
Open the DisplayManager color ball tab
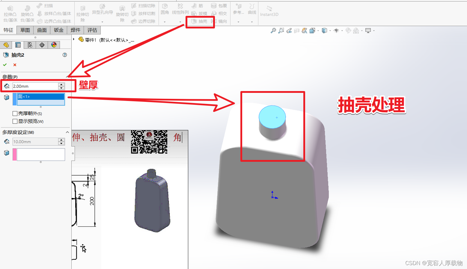54,45
